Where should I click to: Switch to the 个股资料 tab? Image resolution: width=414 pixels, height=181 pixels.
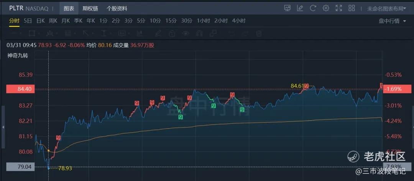tap(117, 8)
